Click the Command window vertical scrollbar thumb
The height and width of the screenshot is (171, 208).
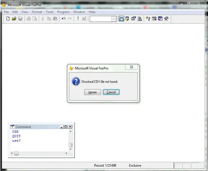pyautogui.click(x=71, y=145)
